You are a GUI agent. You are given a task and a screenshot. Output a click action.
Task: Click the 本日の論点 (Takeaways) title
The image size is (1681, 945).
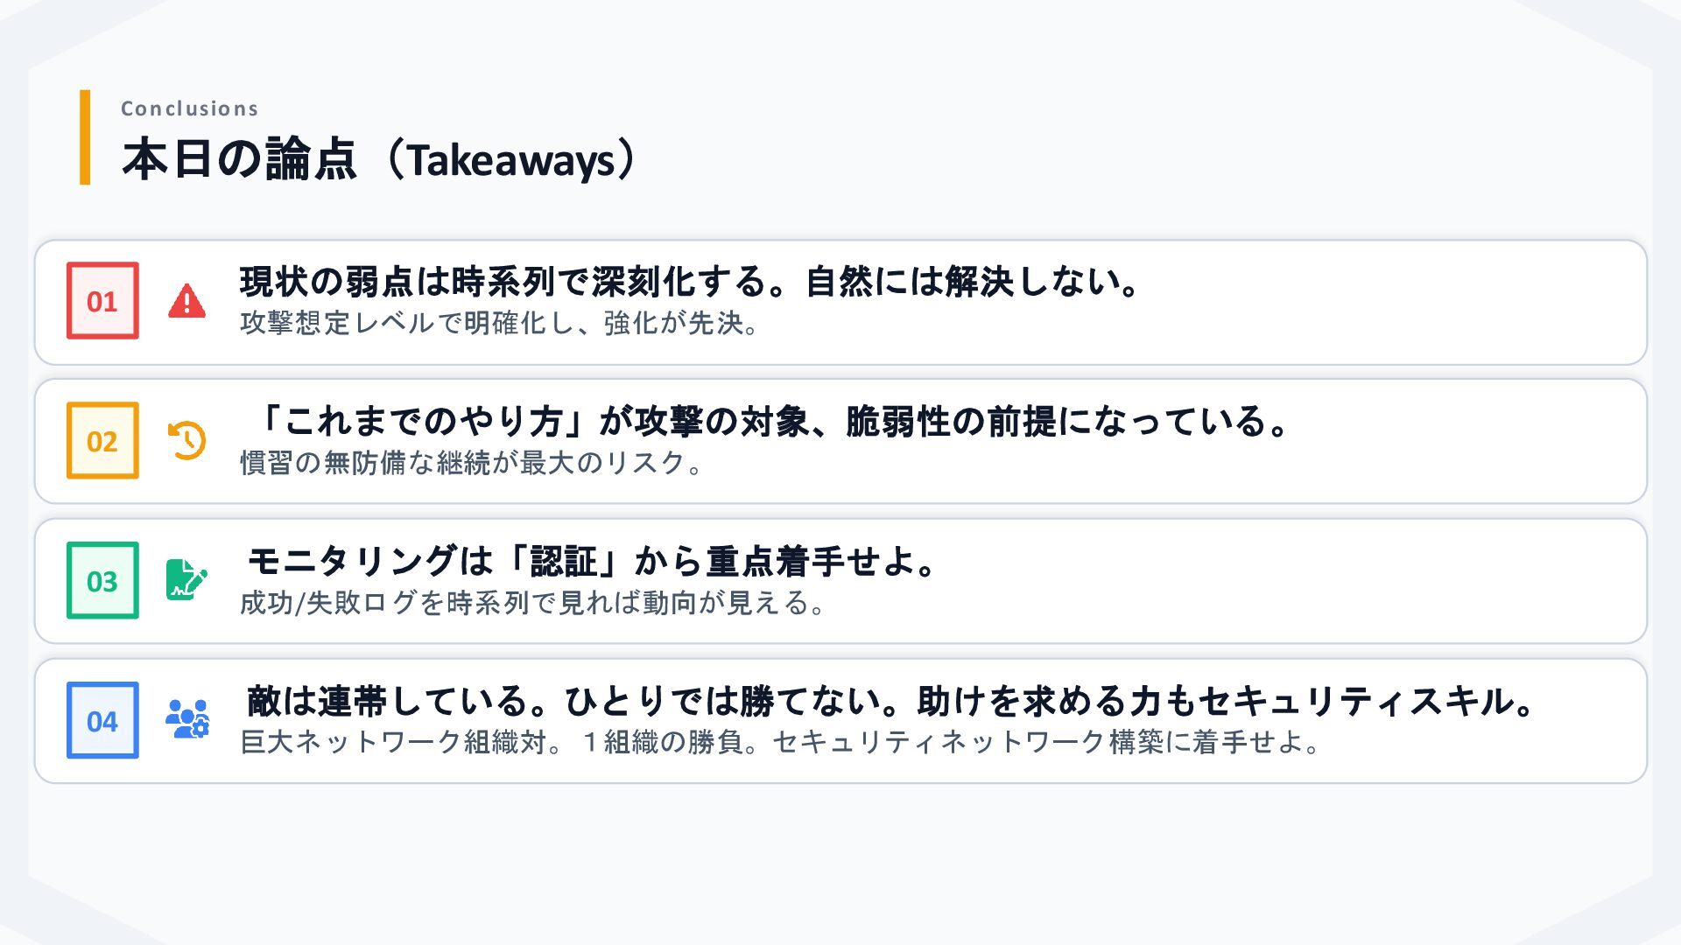point(379,159)
